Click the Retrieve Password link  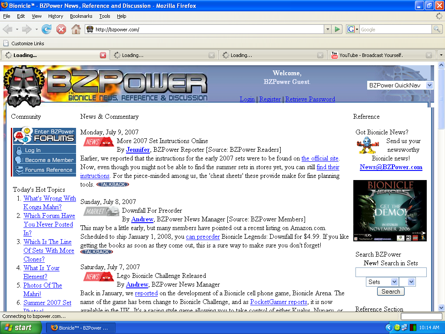pos(310,99)
